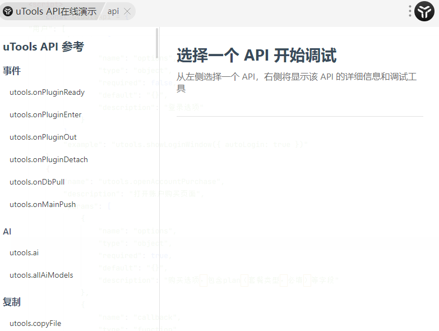Close the api tab with the X
The width and height of the screenshot is (439, 331).
point(127,11)
